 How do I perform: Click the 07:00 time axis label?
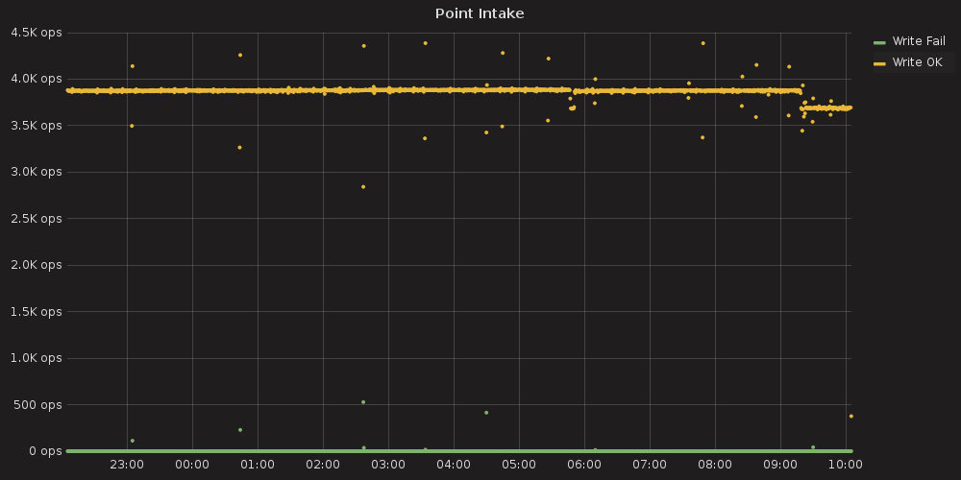click(x=650, y=464)
